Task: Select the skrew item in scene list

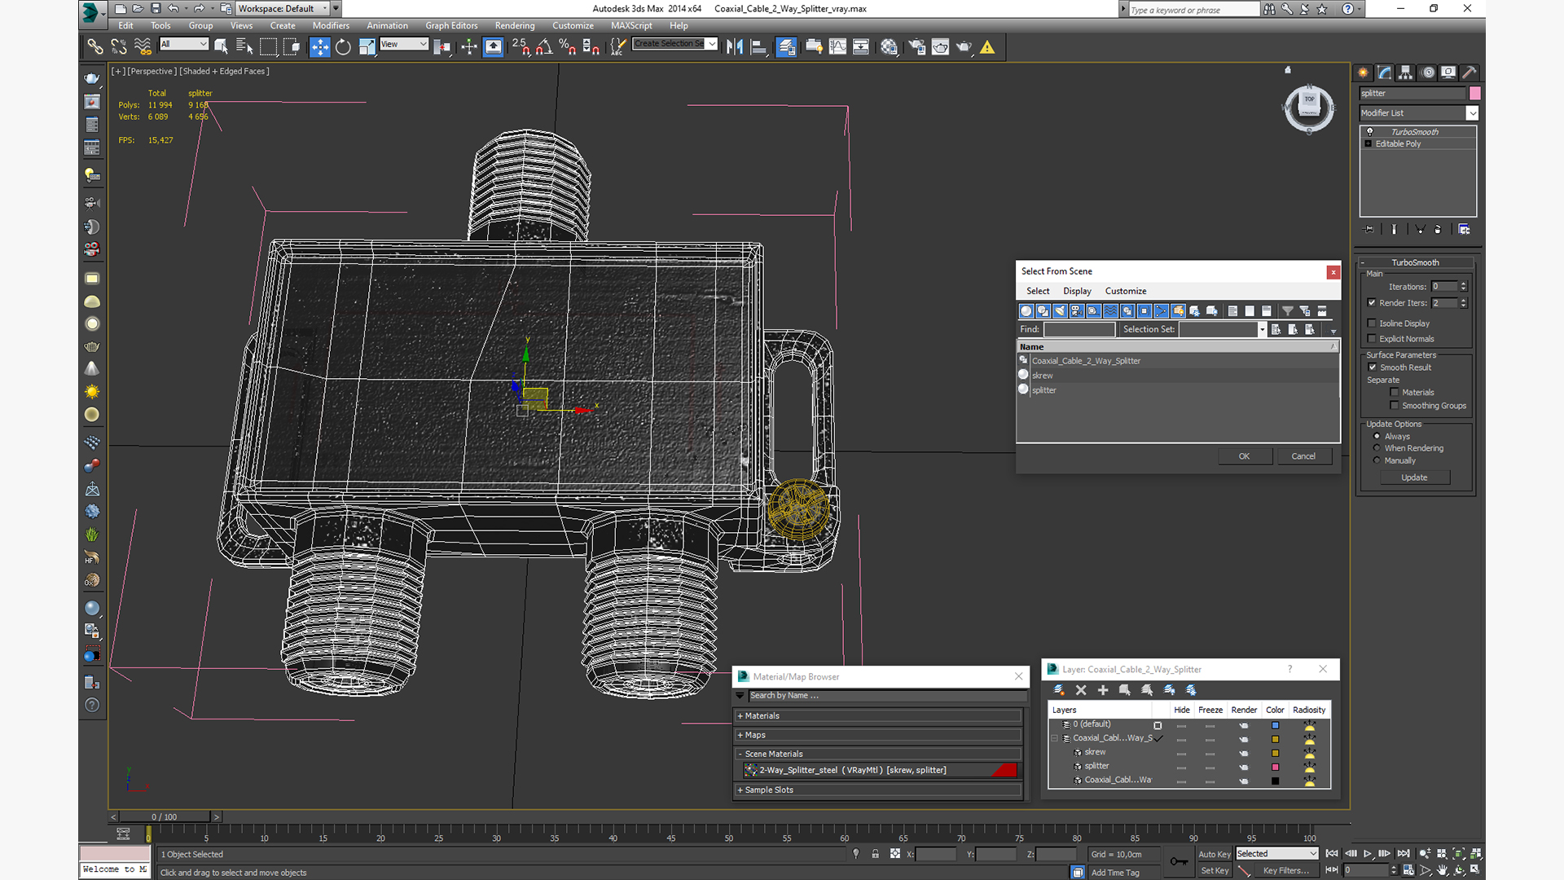Action: coord(1043,376)
